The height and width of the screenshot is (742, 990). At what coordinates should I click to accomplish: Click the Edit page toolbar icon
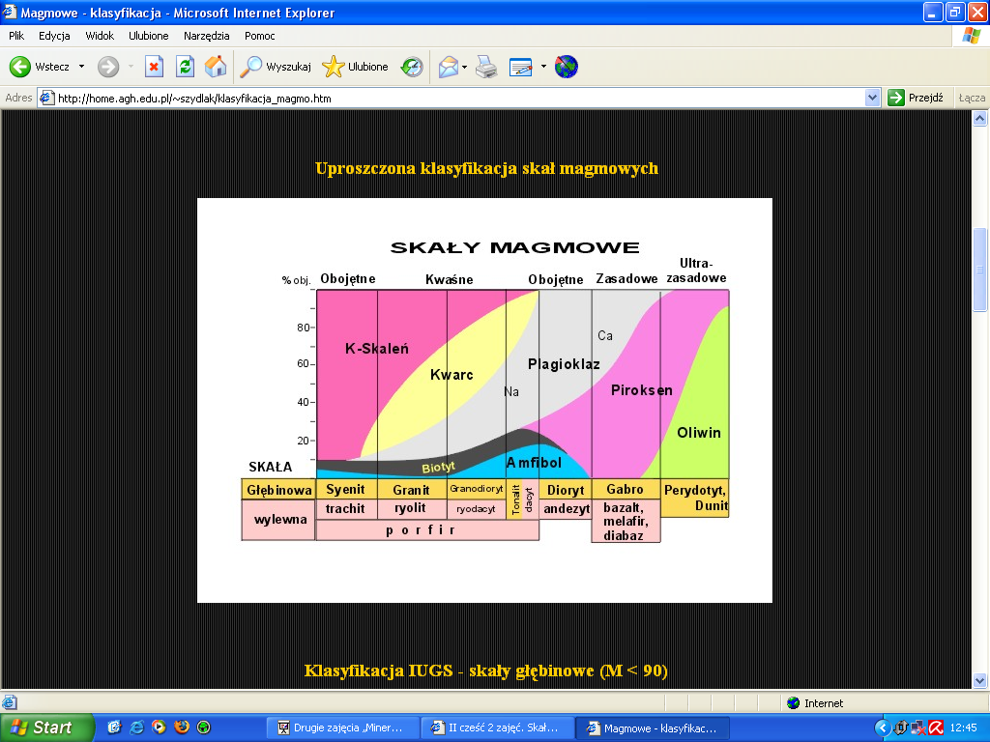521,67
